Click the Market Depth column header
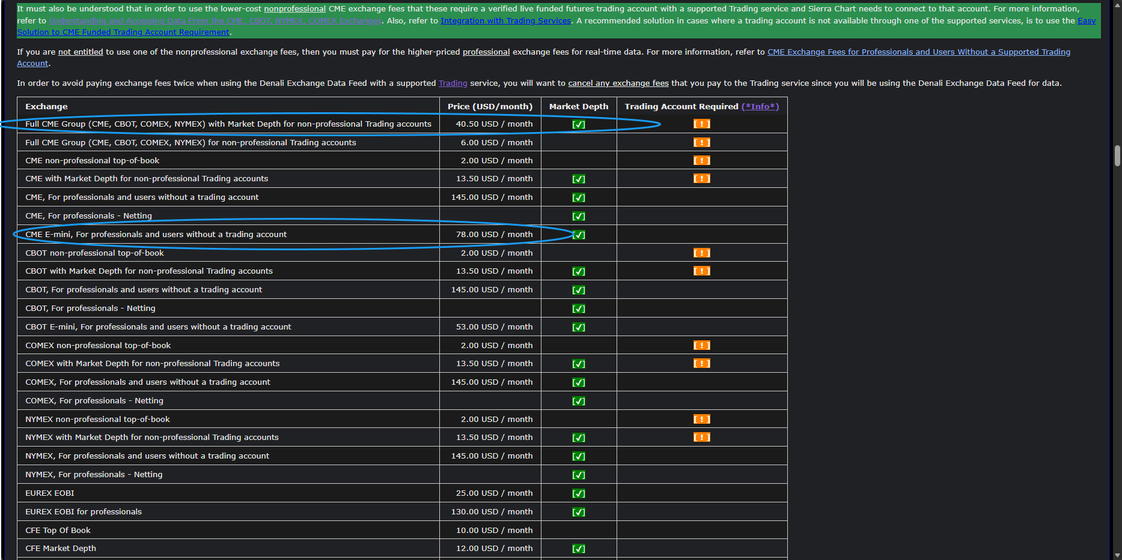The width and height of the screenshot is (1122, 560). (x=578, y=106)
